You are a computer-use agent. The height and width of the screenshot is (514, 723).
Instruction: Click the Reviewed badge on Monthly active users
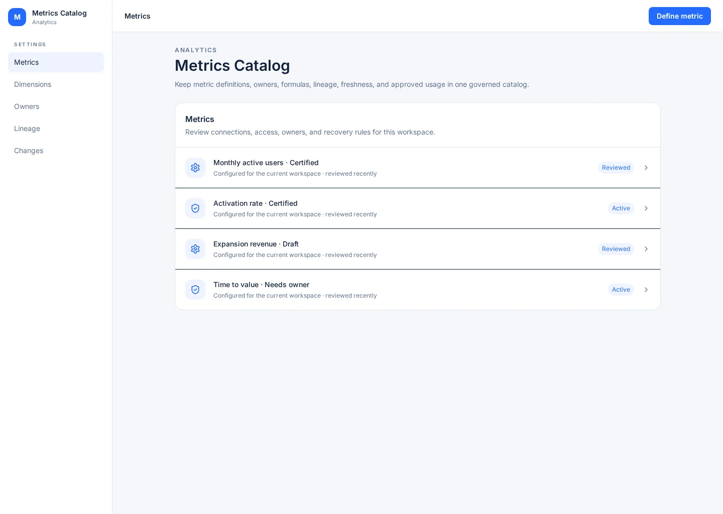616,168
